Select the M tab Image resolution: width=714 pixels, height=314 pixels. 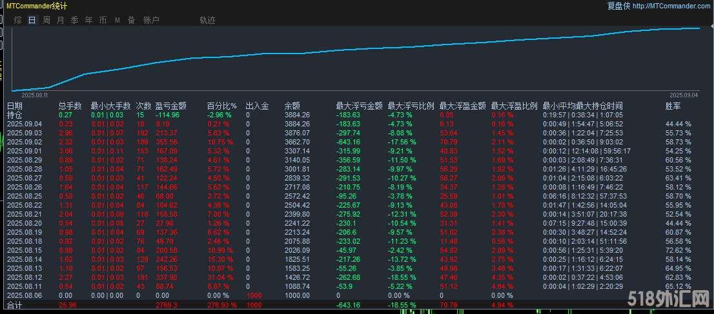(117, 20)
